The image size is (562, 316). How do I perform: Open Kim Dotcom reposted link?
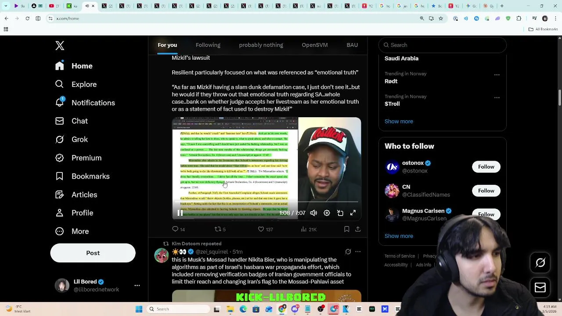tap(197, 244)
